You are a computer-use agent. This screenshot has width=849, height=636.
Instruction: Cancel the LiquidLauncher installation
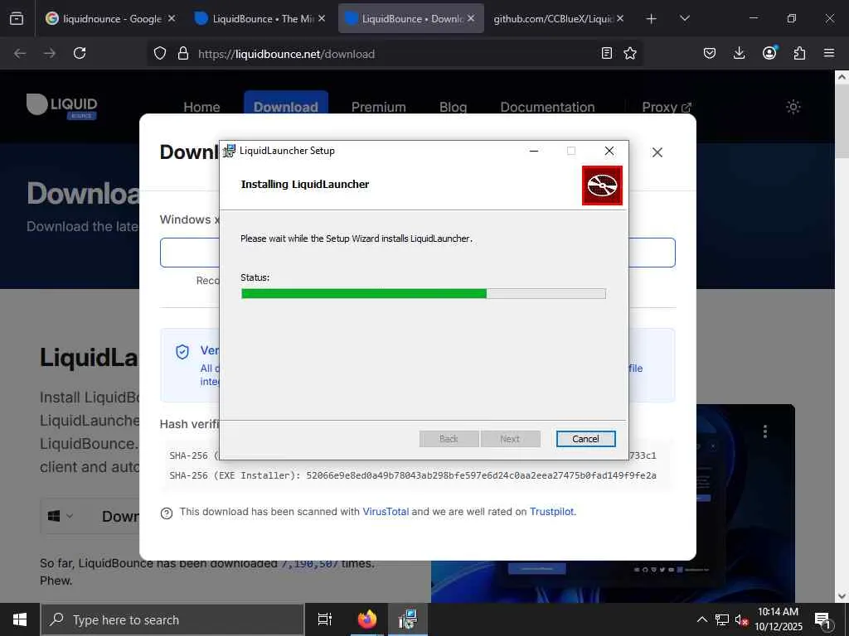(585, 439)
